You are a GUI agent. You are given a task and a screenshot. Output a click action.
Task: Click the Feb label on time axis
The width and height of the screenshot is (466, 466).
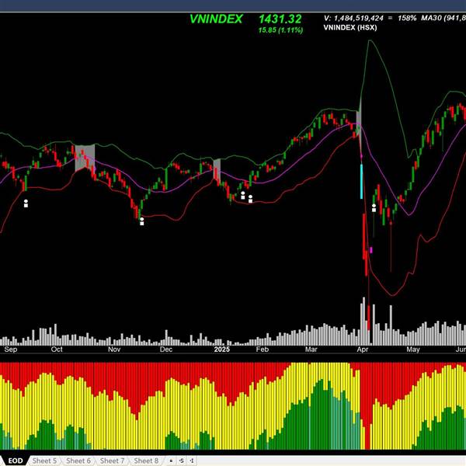tap(263, 349)
